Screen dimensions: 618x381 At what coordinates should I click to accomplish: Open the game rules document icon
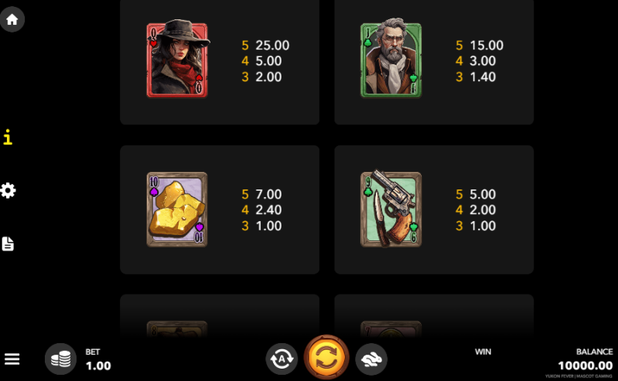8,244
